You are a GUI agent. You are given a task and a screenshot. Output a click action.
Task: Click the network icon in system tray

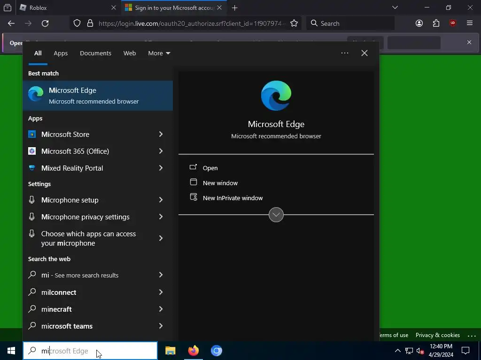point(409,351)
